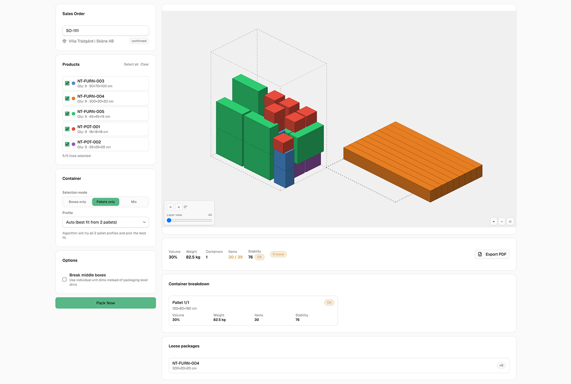Rotate the pallet view clockwise
This screenshot has width=571, height=384.
tap(179, 207)
